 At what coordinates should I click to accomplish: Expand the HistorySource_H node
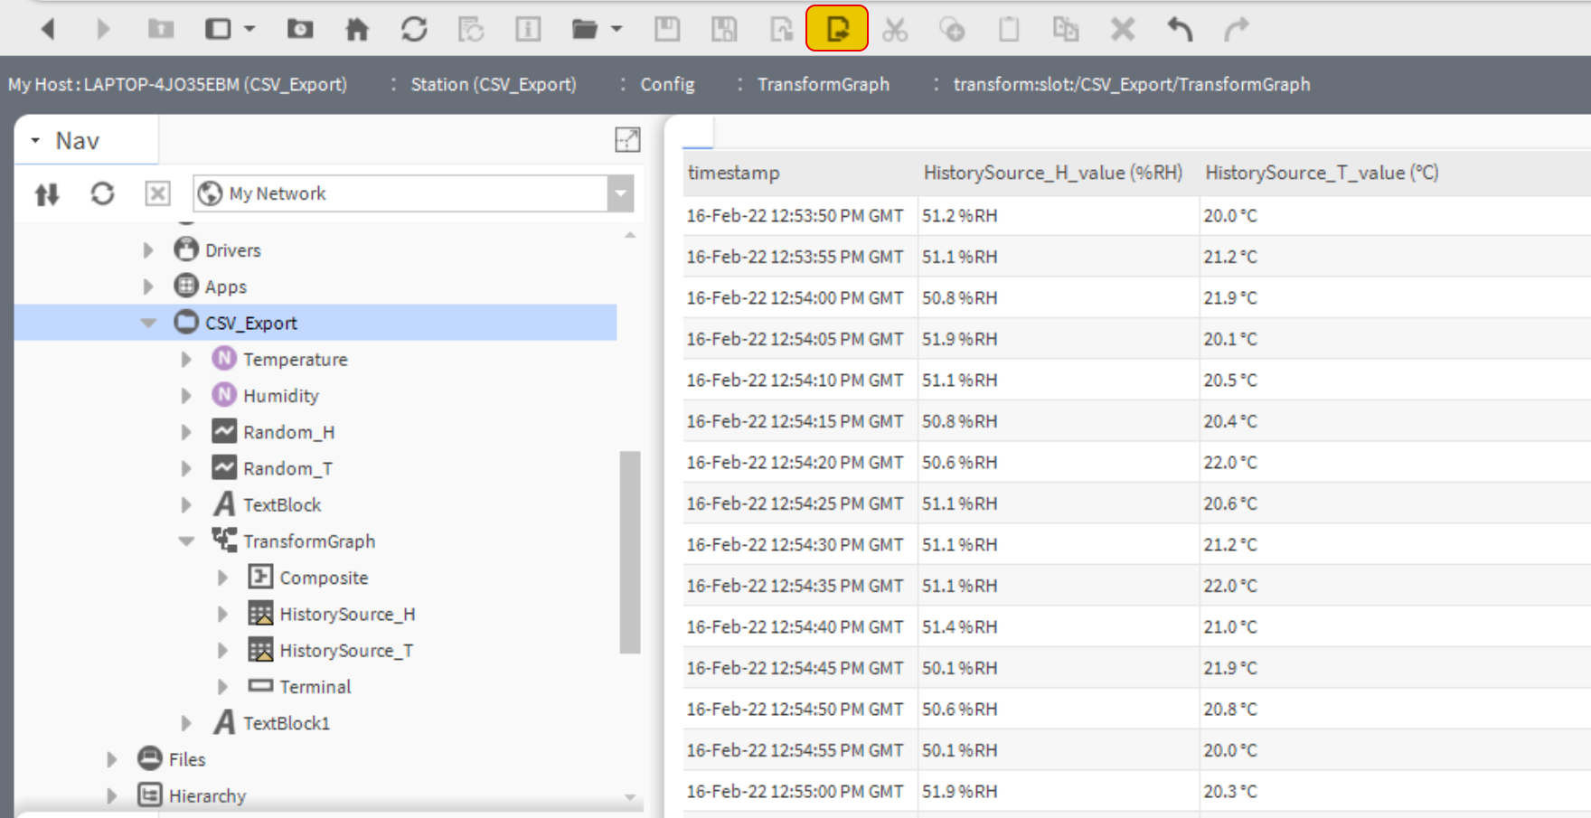coord(222,615)
